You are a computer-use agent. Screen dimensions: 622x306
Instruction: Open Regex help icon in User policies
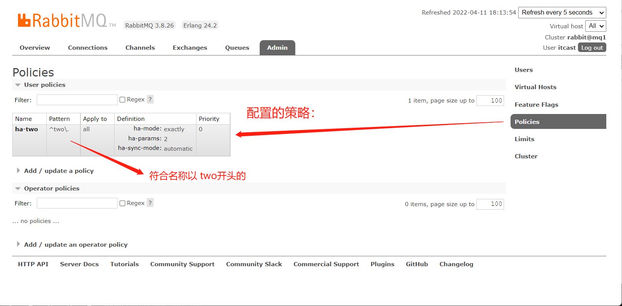point(150,99)
